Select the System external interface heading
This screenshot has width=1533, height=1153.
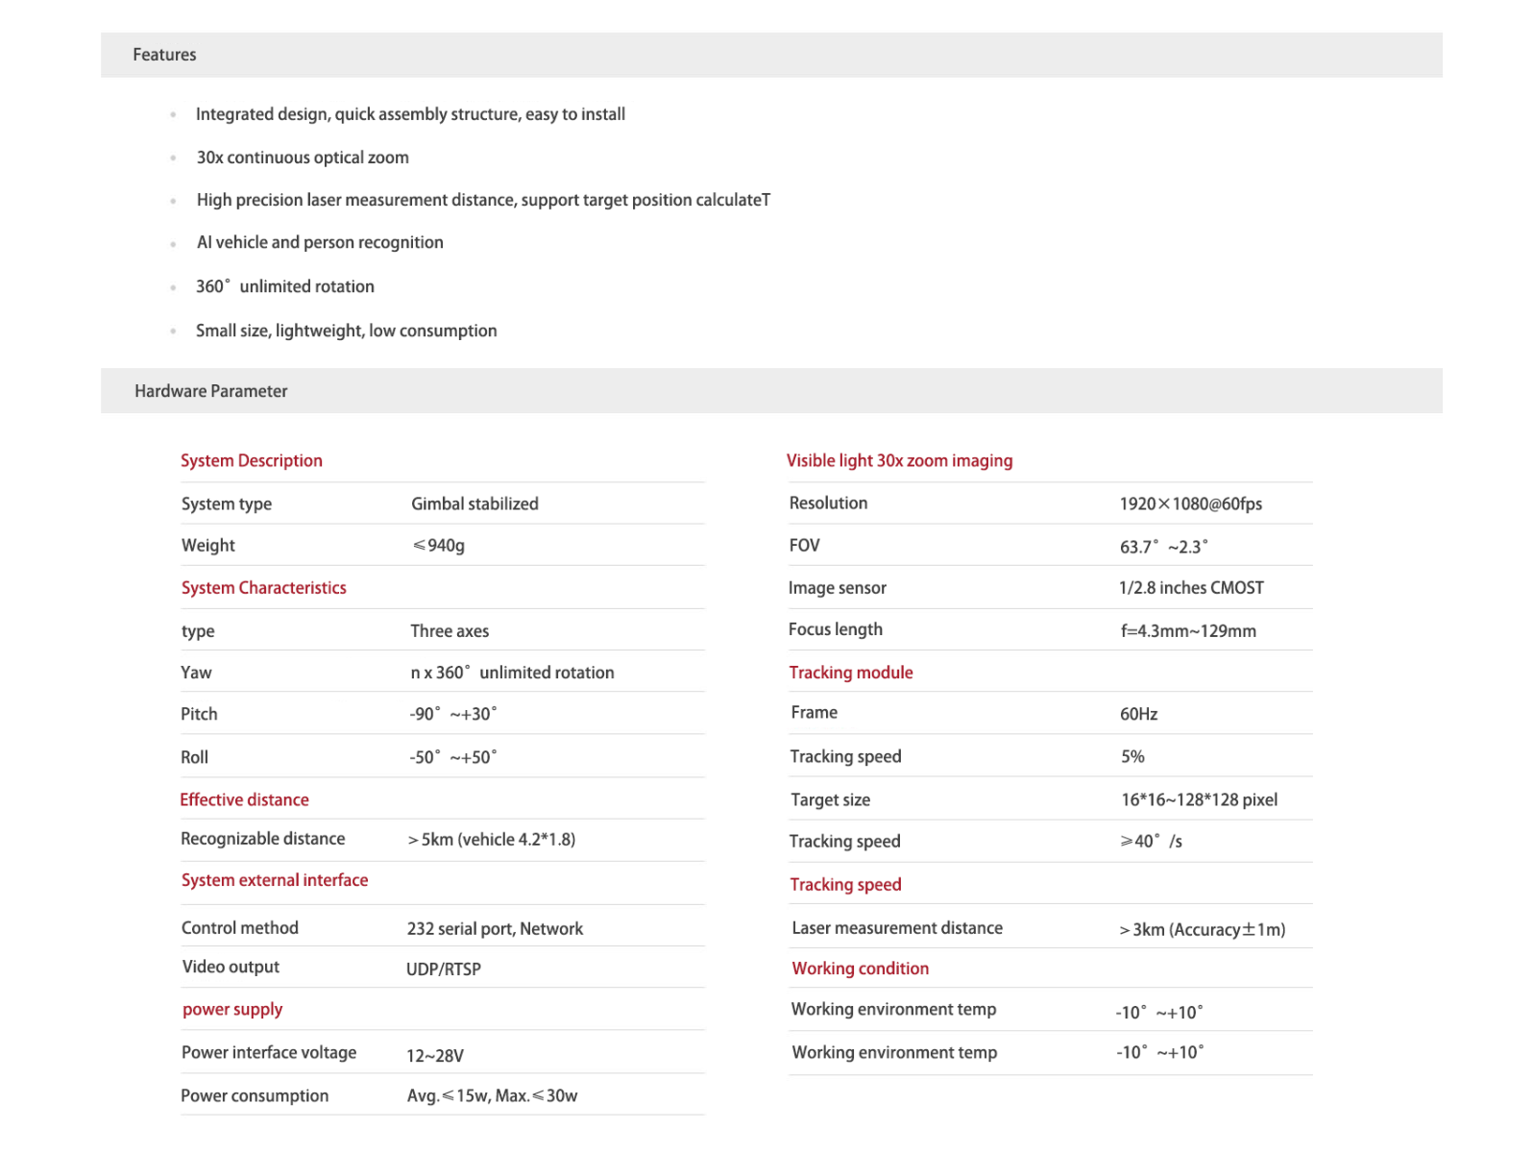[x=275, y=880]
